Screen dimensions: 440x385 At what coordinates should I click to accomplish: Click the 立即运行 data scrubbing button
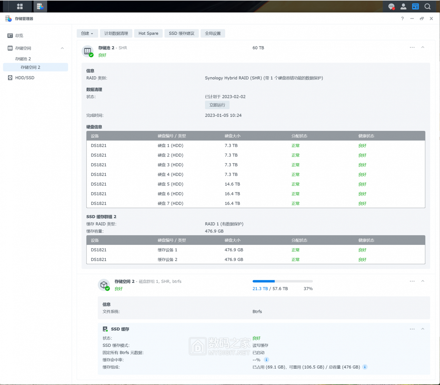pos(217,105)
